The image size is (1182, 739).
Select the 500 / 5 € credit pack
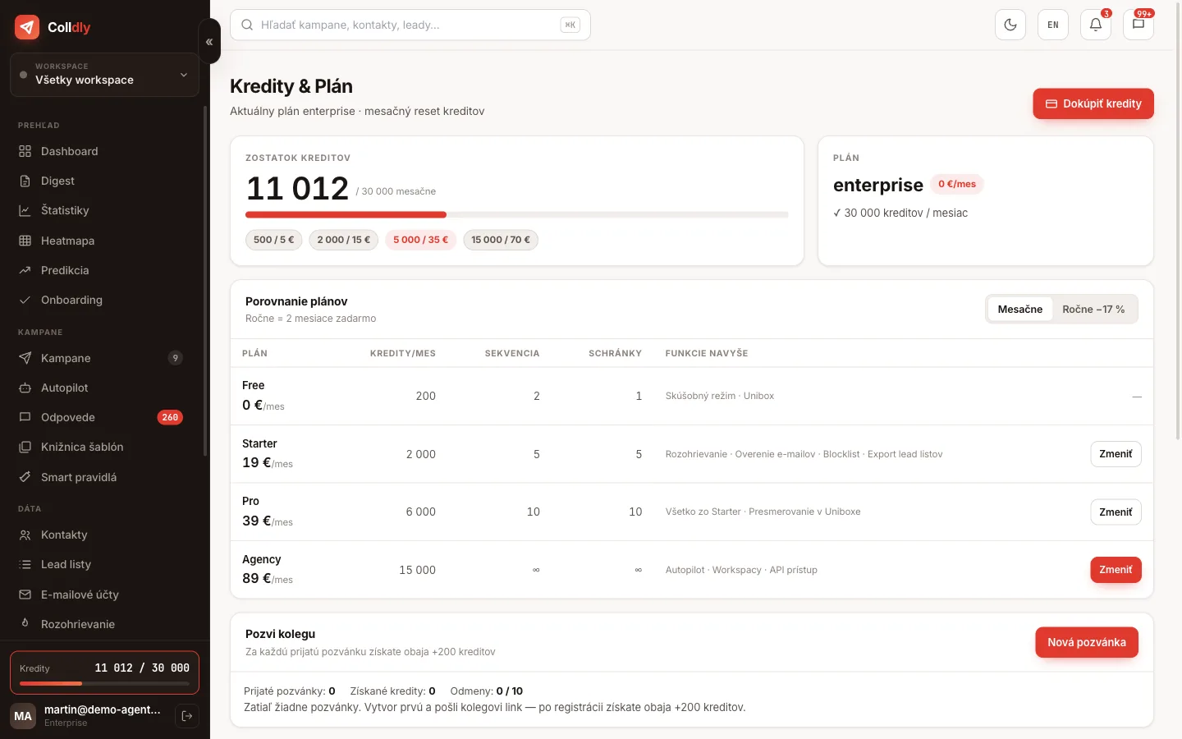coord(274,240)
